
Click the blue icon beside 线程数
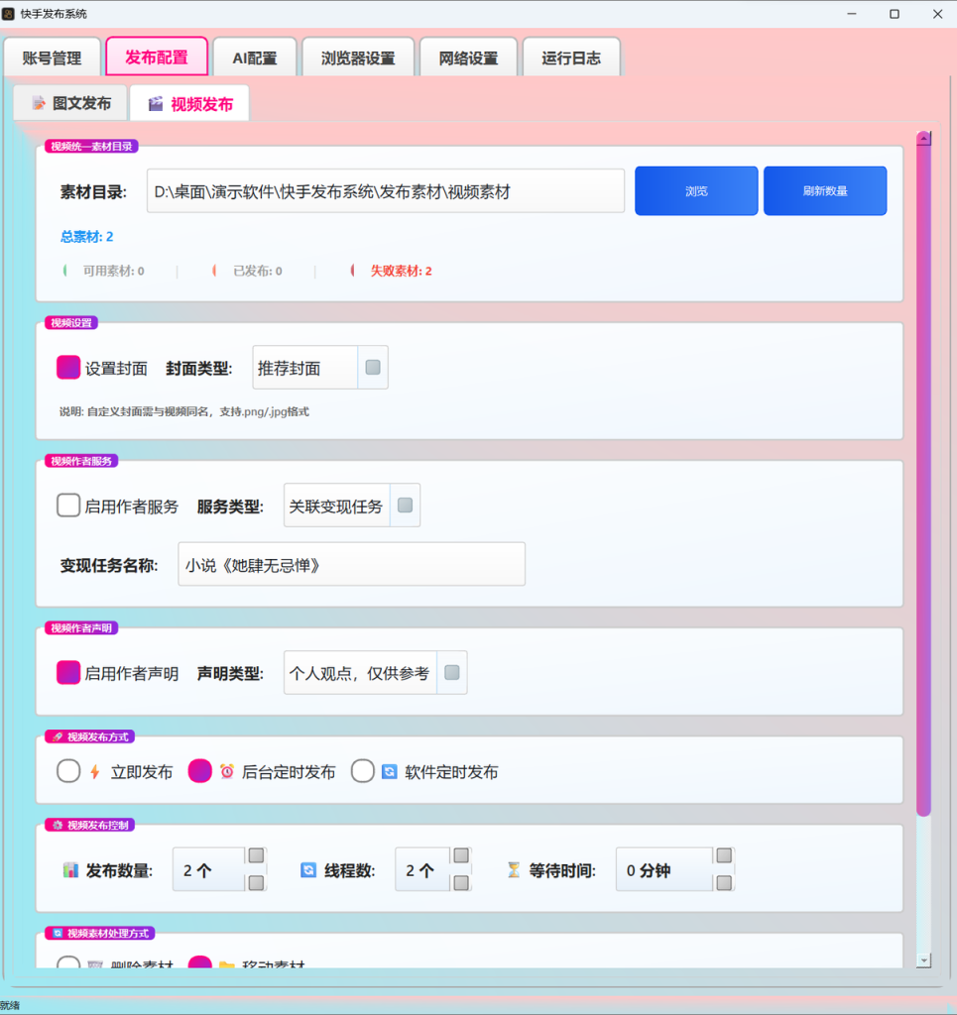(x=308, y=870)
